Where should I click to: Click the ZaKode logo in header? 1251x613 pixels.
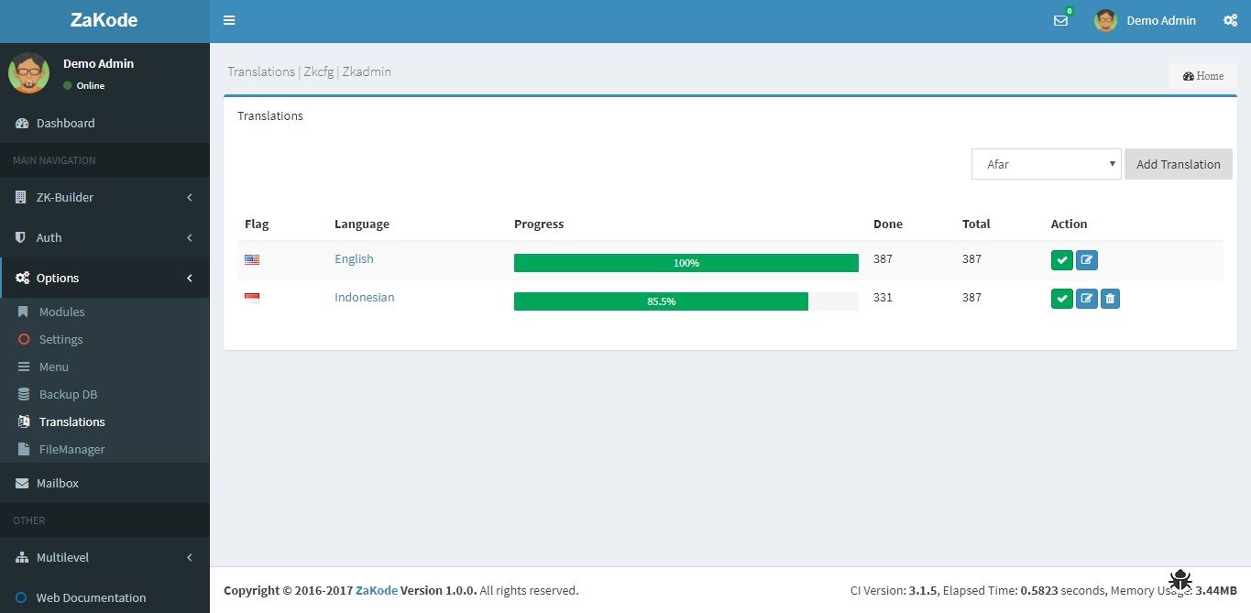(x=104, y=20)
